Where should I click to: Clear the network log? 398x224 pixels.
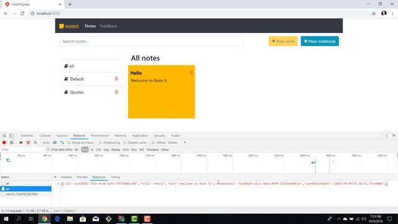point(12,142)
